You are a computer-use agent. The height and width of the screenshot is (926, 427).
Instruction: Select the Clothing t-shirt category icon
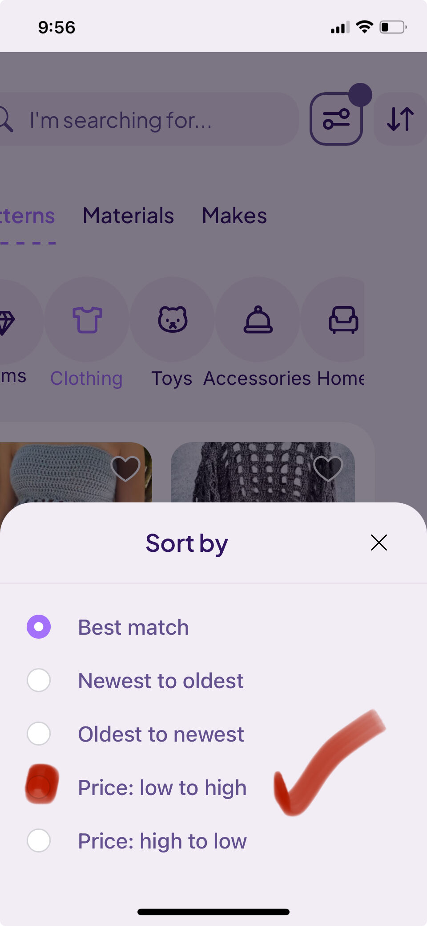(x=87, y=319)
